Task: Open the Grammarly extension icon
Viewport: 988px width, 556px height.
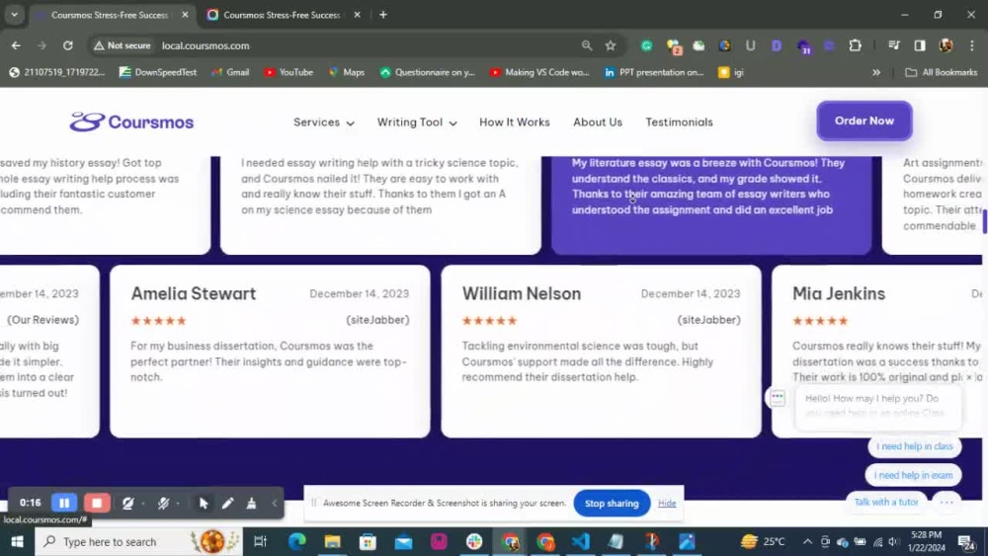Action: coord(646,45)
